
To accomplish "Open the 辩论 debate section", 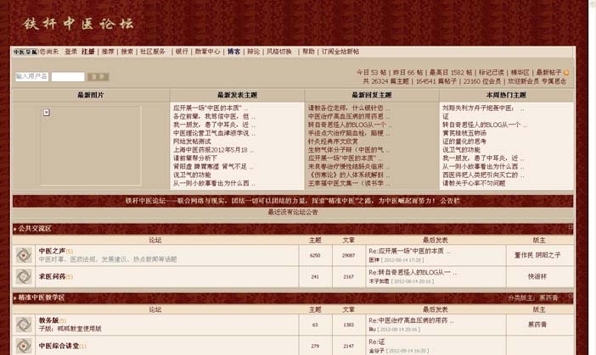I will pos(254,52).
